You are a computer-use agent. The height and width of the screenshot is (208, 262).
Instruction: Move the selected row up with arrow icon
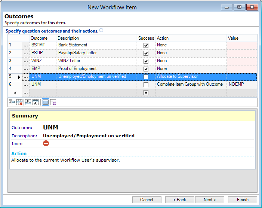pos(28,102)
